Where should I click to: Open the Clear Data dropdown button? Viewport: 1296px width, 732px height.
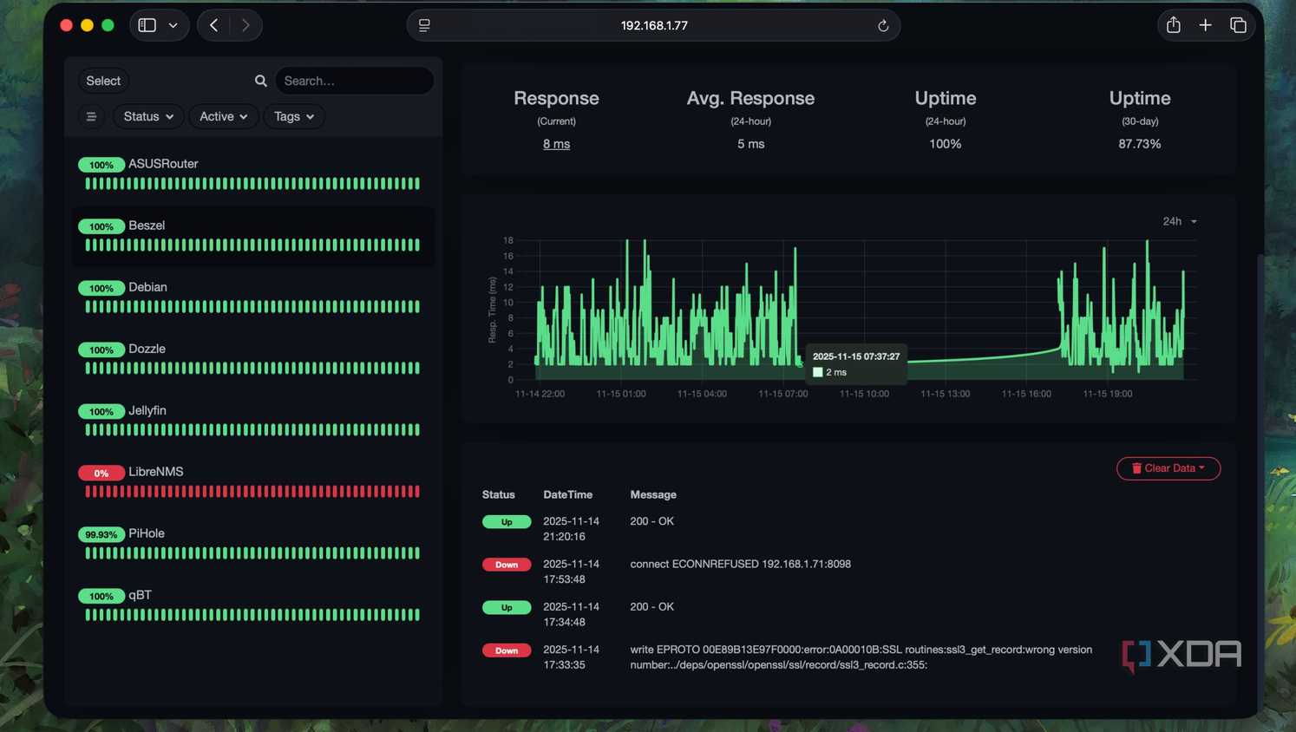[x=1168, y=468]
